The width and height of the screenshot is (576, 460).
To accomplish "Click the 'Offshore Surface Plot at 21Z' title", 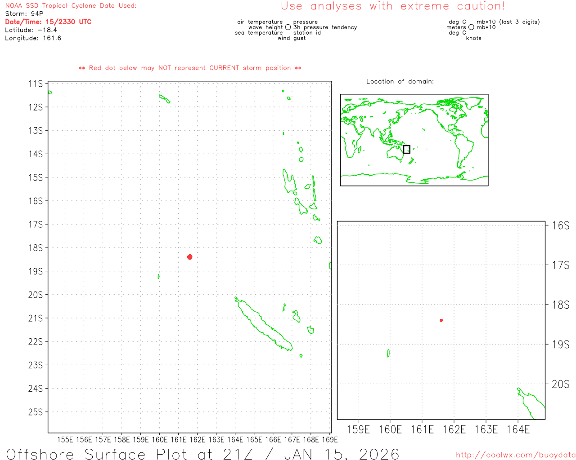I will coord(202,454).
